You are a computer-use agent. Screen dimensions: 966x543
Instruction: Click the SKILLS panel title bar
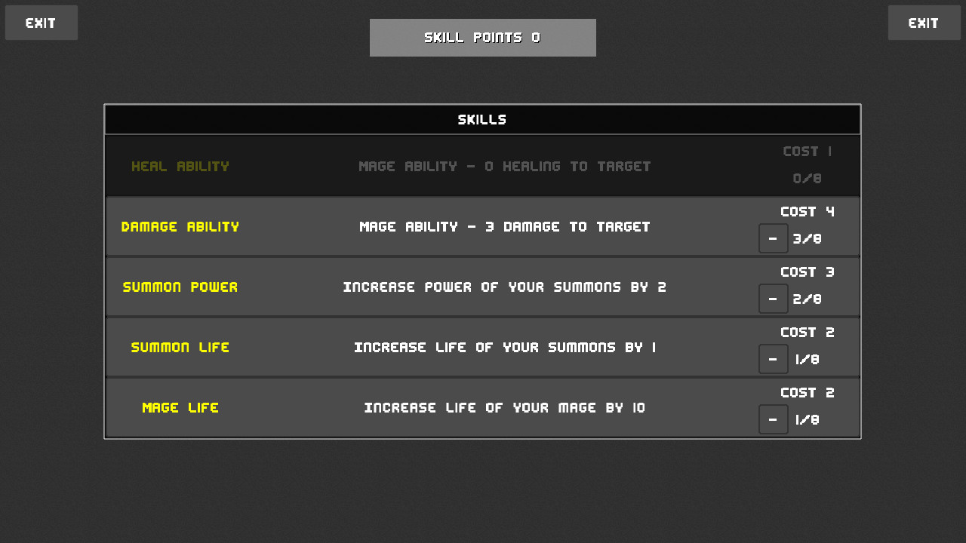pos(483,118)
